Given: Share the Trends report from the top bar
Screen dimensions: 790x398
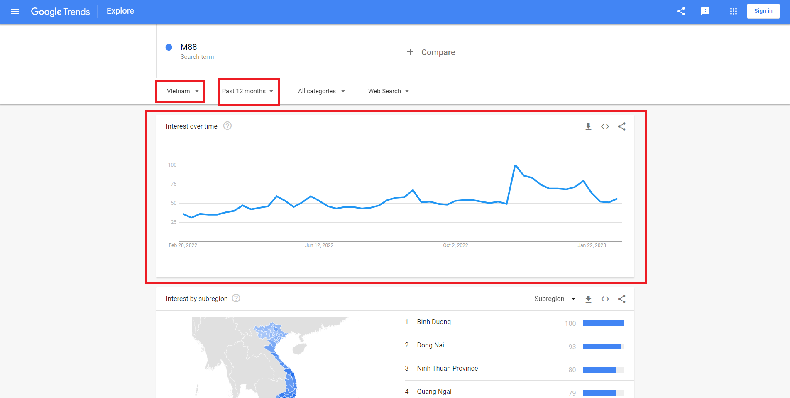Looking at the screenshot, I should pos(681,11).
